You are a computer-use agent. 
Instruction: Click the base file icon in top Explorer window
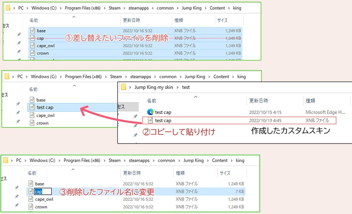pos(32,30)
